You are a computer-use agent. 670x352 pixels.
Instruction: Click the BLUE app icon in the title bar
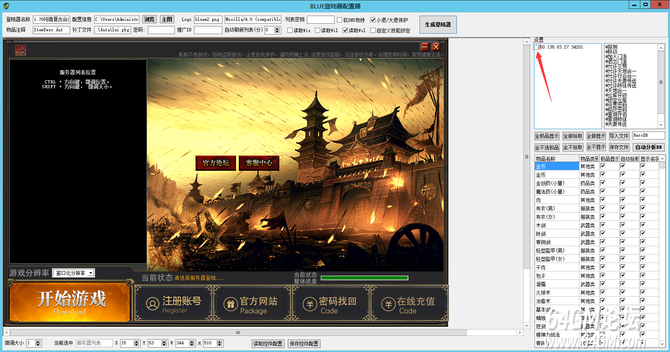tap(6, 6)
